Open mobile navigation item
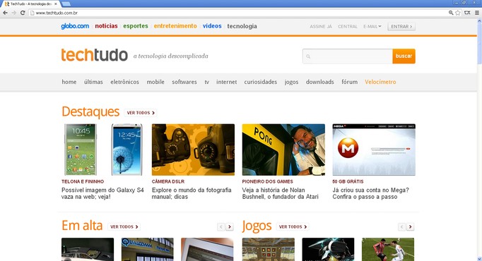Screen dimensions: 482x261 coord(155,82)
